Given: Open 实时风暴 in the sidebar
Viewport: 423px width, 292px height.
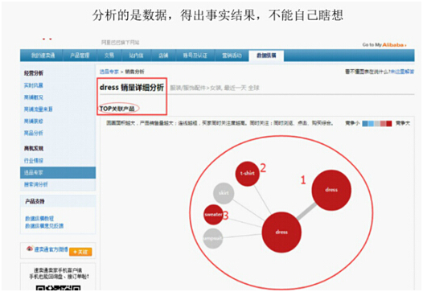Looking at the screenshot, I should [34, 85].
